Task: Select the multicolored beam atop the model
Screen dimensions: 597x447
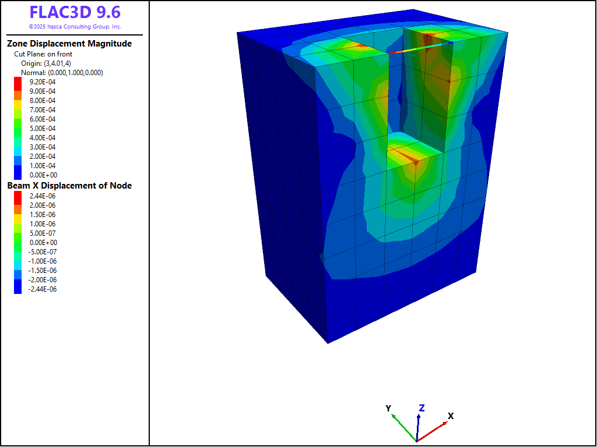Action: pyautogui.click(x=421, y=48)
